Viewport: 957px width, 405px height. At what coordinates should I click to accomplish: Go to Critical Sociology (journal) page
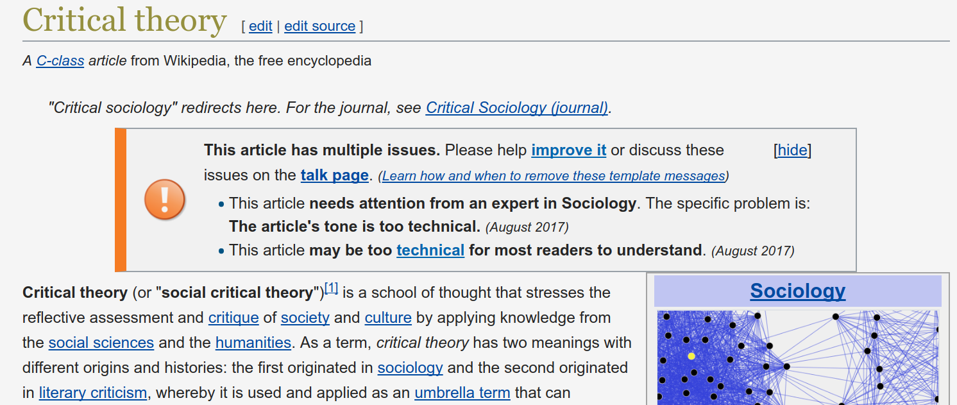click(516, 107)
